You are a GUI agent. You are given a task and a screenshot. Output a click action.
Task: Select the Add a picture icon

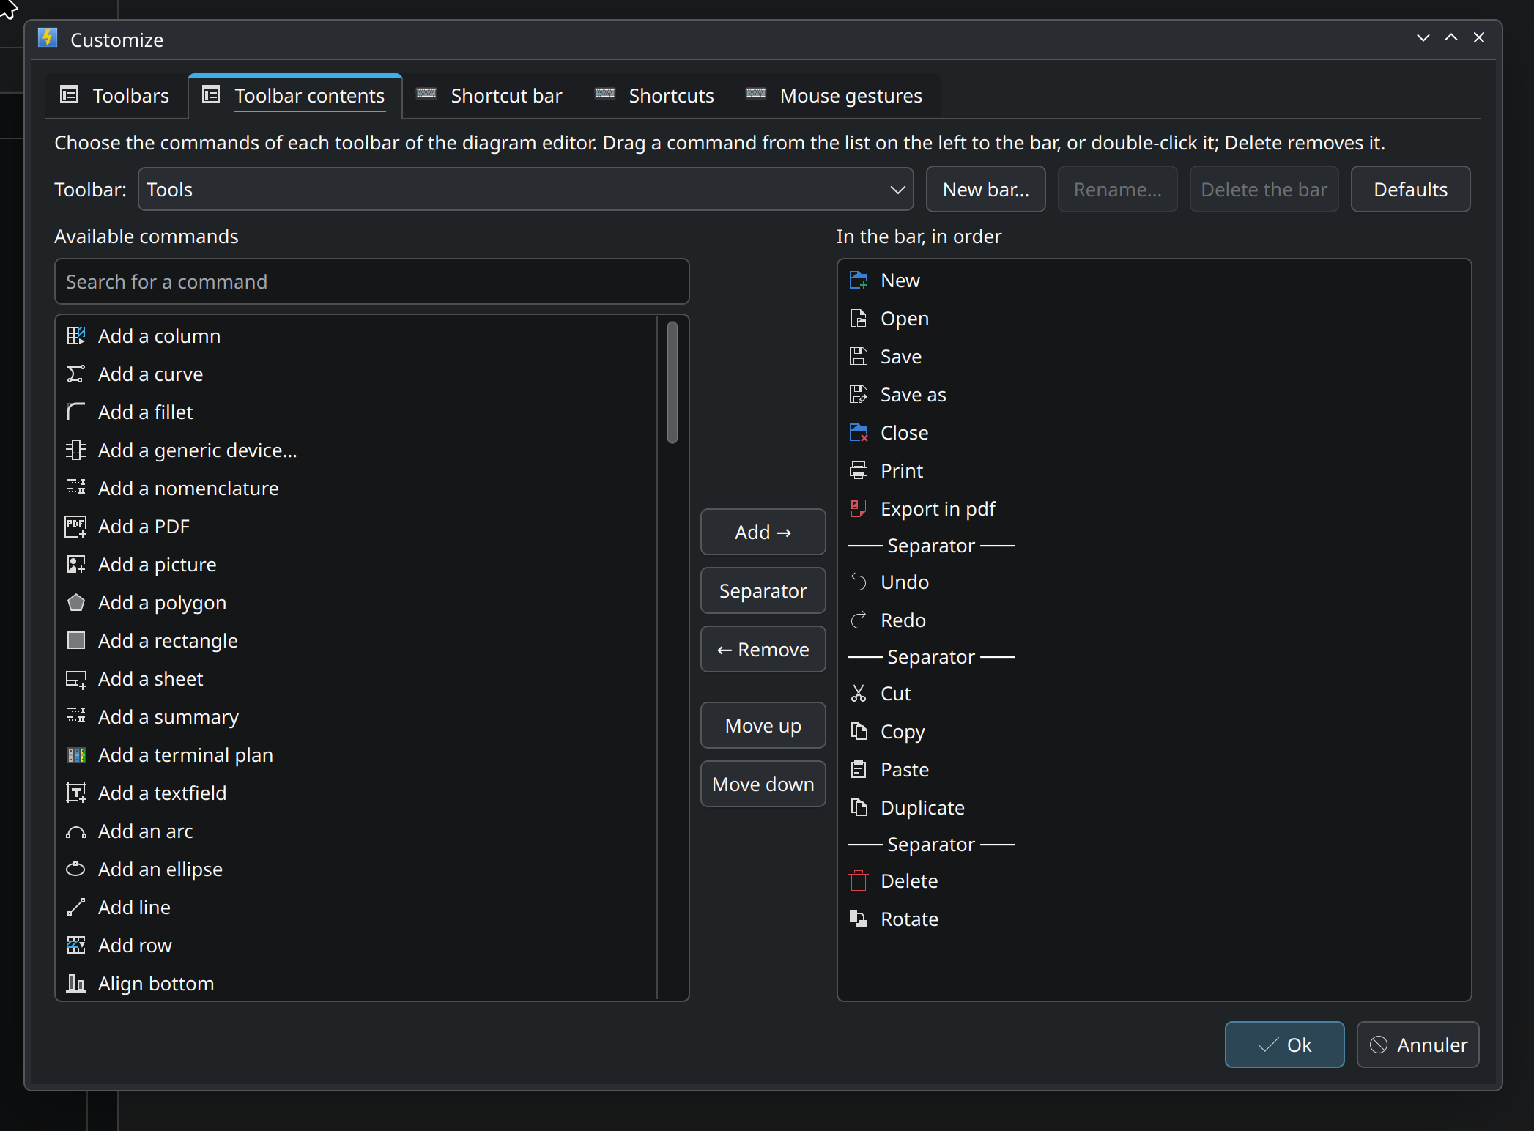[76, 565]
